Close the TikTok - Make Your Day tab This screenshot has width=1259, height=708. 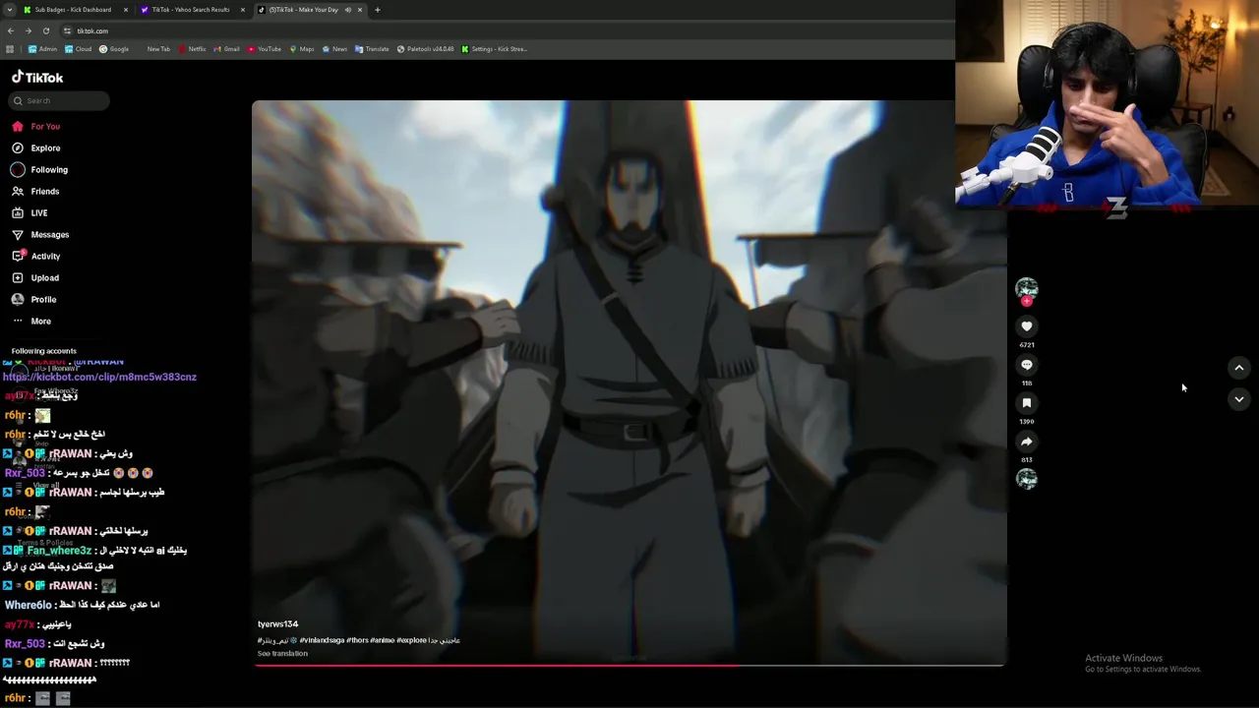tap(360, 10)
